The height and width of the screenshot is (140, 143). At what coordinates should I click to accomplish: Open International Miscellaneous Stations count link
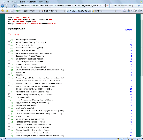[x=131, y=92]
